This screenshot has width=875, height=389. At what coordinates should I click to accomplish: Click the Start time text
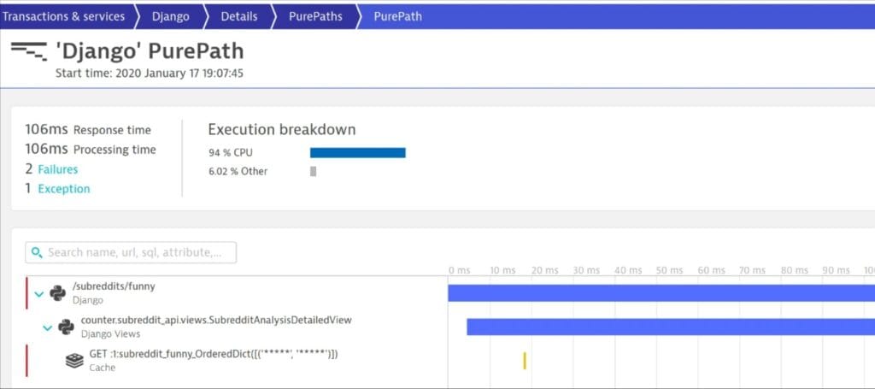(x=150, y=74)
